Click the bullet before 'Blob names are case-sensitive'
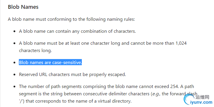This screenshot has height=107, width=214. point(14,62)
